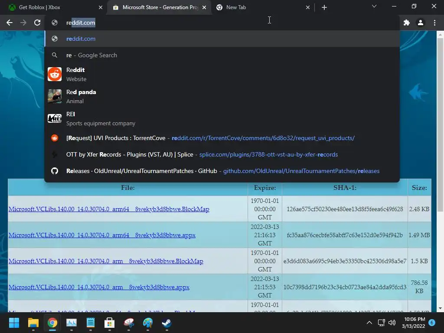444x333 pixels.
Task: Reload the page with the refresh icon
Action: [x=37, y=23]
